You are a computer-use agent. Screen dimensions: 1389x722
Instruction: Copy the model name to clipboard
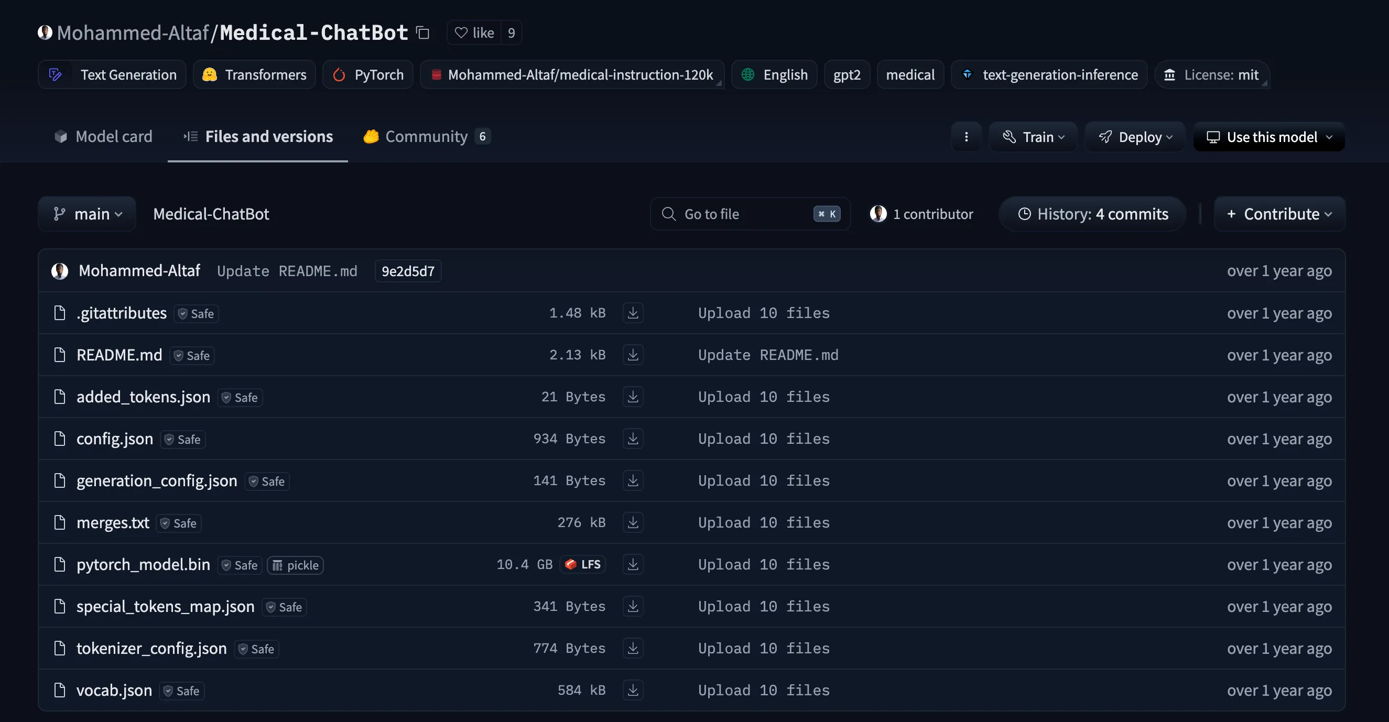click(424, 33)
